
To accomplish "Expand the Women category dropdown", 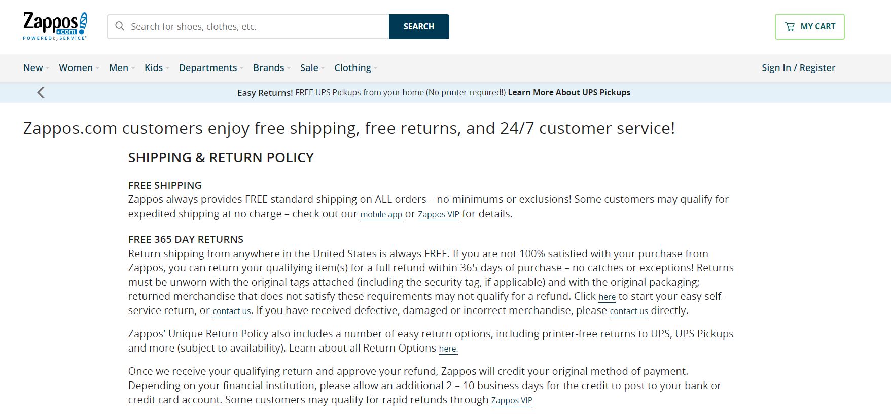I will tap(79, 68).
